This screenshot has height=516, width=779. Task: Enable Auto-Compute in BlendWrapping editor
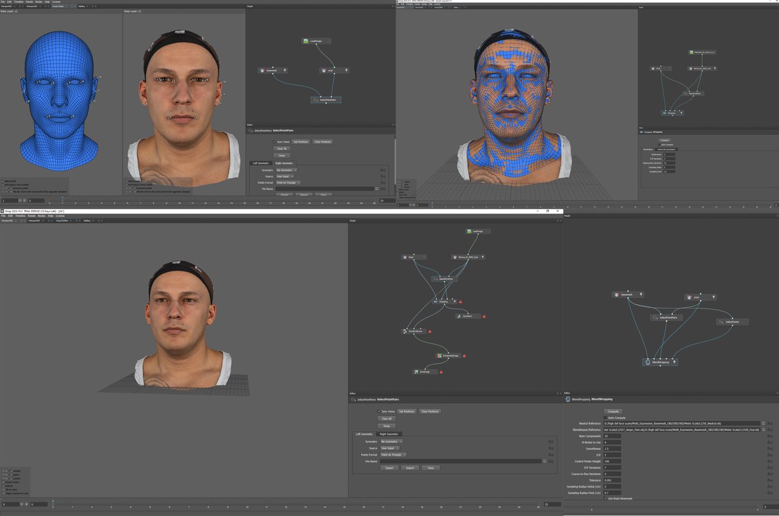pyautogui.click(x=606, y=417)
